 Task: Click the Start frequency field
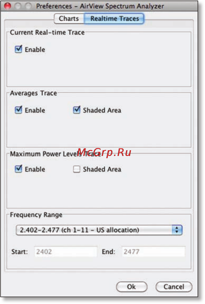[x=66, y=252]
